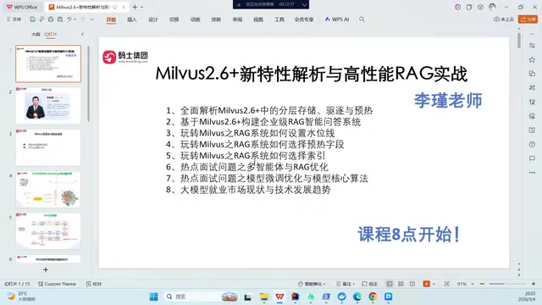Expand the undo history dropdown arrow
This screenshot has height=305, width=542.
click(x=75, y=19)
